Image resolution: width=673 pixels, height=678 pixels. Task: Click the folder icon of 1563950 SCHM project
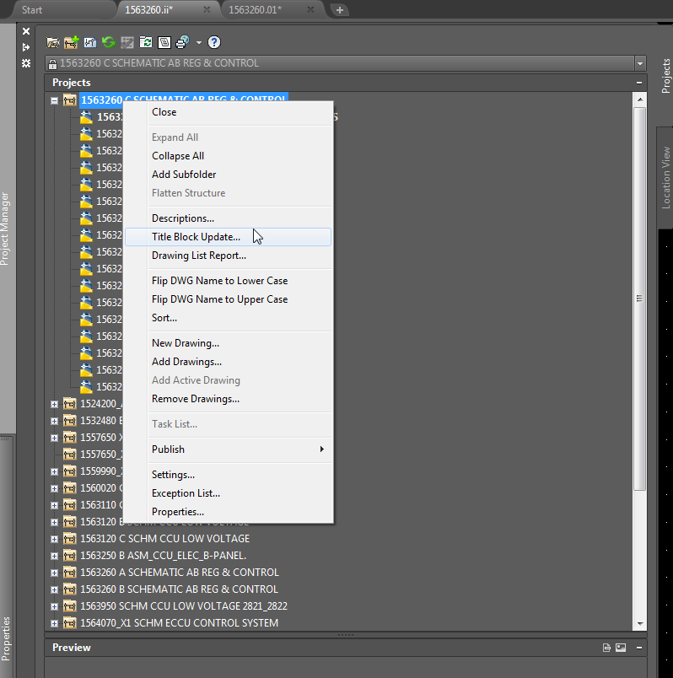[x=70, y=606]
